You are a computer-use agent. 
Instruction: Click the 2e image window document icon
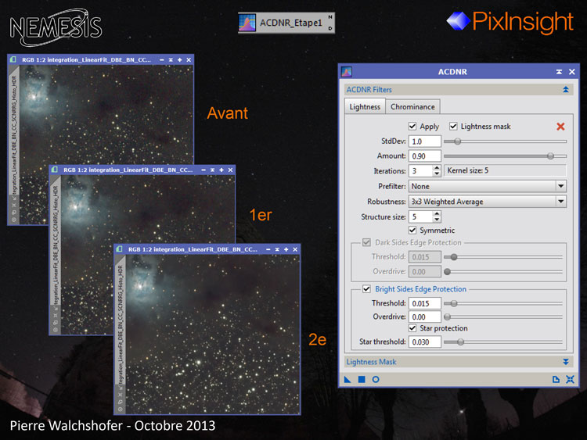(120, 249)
